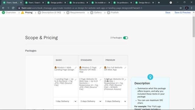Open the Chrome profile avatar
The height and width of the screenshot is (110, 195).
tap(187, 8)
